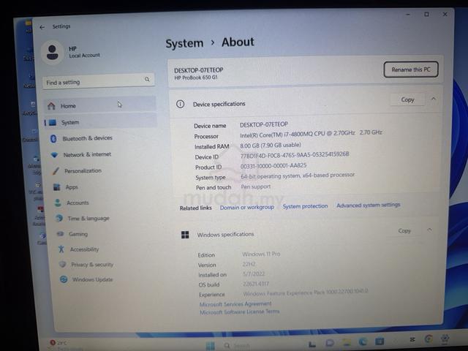Click the HP ProBook 650 G1 model text
The height and width of the screenshot is (351, 468).
pos(196,78)
